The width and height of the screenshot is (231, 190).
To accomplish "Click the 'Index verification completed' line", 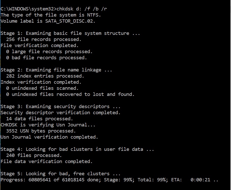I will [41, 82].
